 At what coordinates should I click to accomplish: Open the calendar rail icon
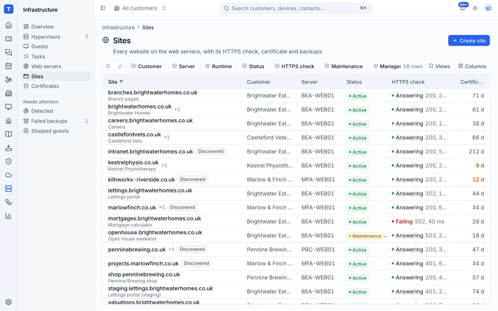9,66
